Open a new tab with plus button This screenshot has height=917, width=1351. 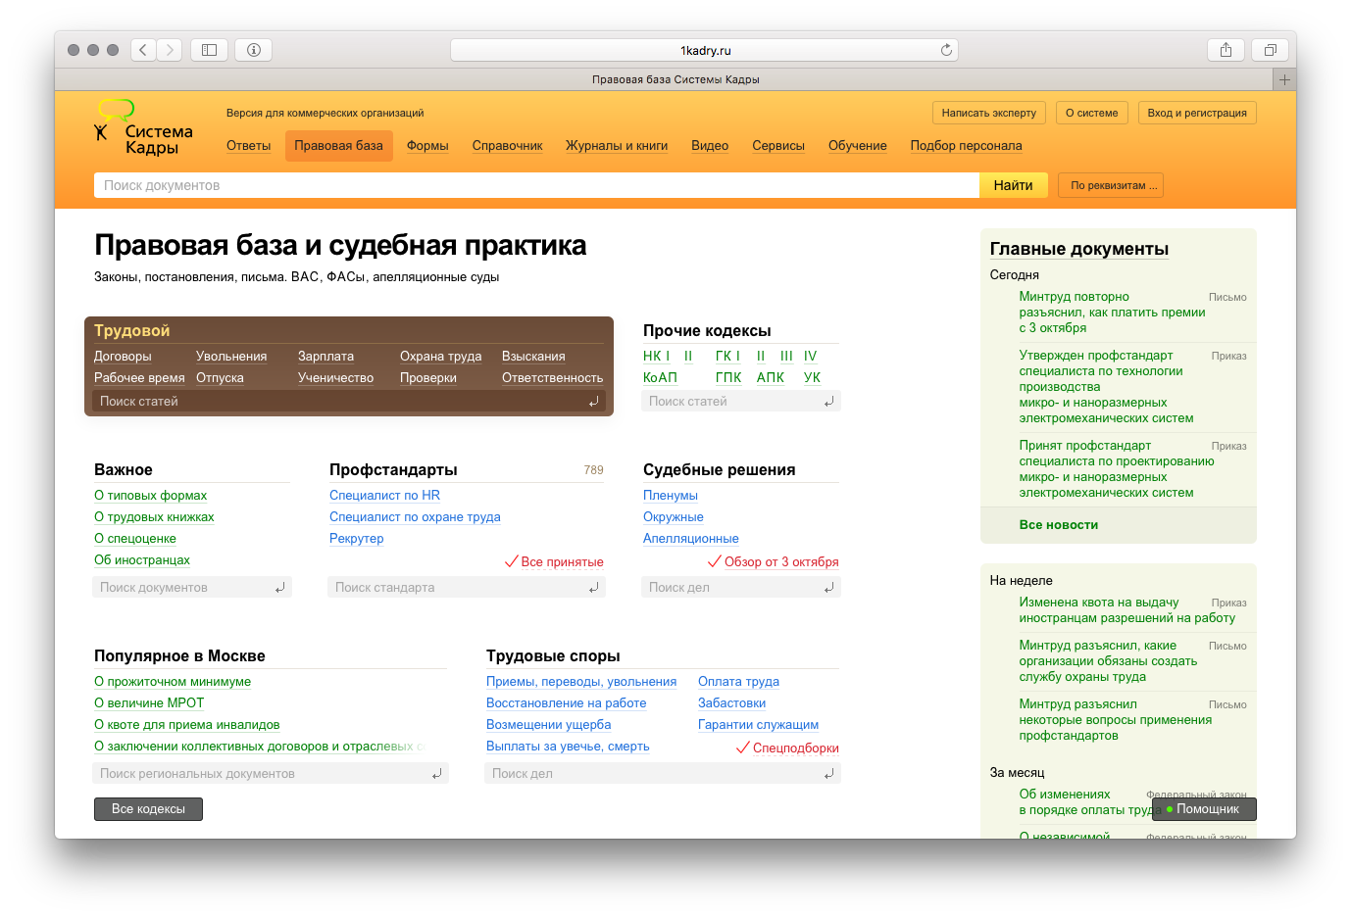pyautogui.click(x=1284, y=79)
